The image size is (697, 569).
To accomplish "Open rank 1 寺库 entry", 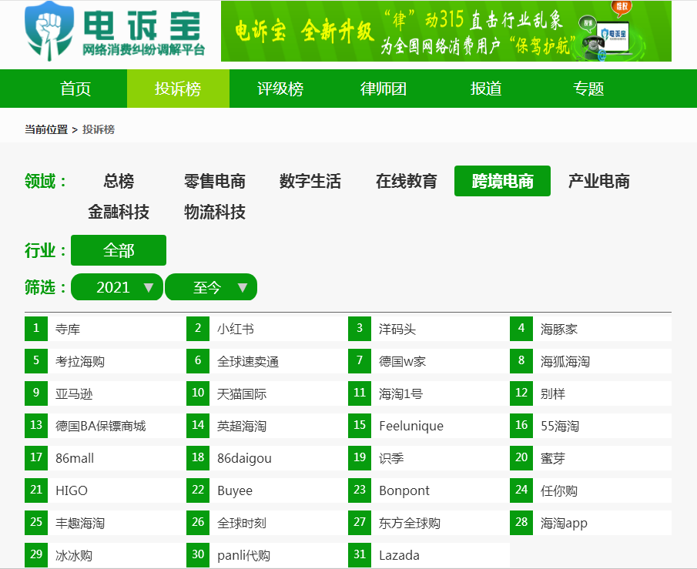I will 106,329.
